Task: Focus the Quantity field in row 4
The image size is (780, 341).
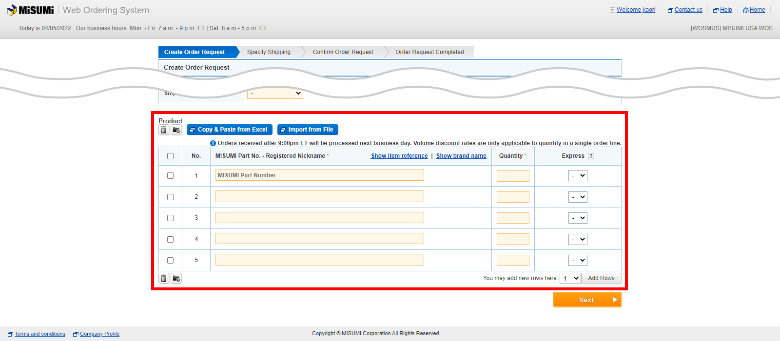Action: [x=513, y=239]
